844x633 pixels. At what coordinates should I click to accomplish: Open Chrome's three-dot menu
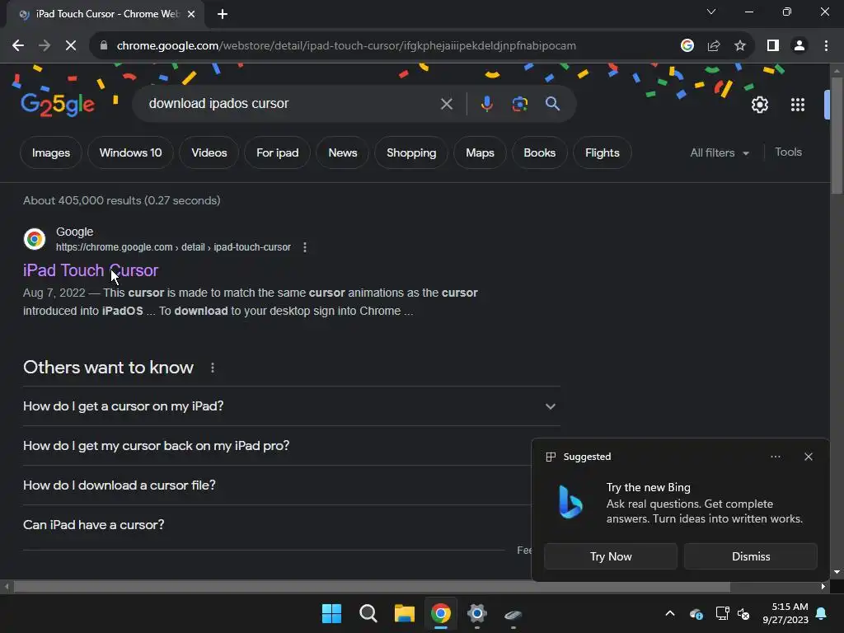pos(826,46)
